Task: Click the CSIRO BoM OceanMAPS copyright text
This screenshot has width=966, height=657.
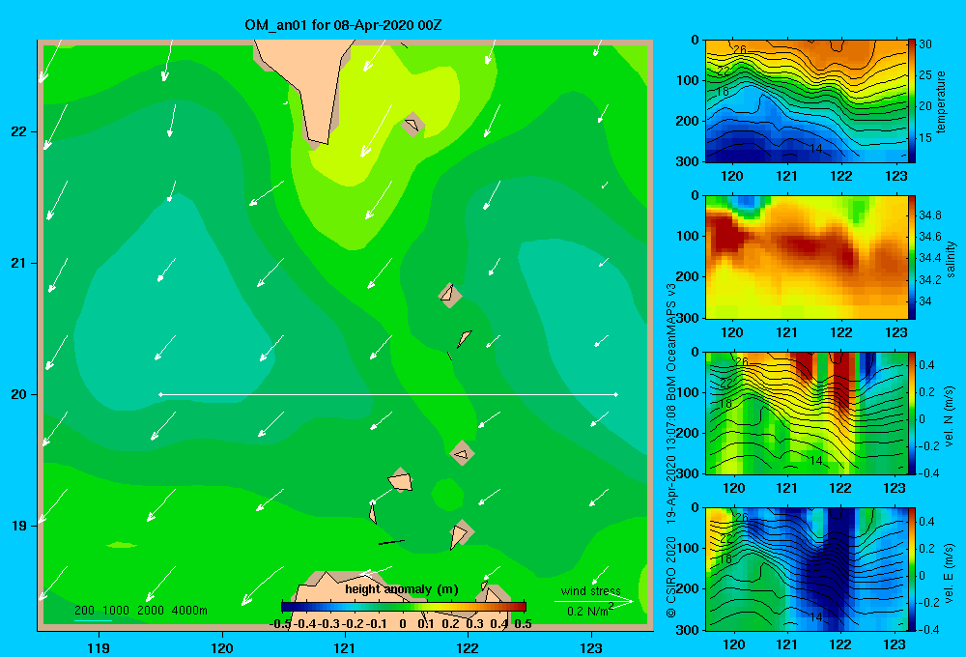Action: point(671,450)
